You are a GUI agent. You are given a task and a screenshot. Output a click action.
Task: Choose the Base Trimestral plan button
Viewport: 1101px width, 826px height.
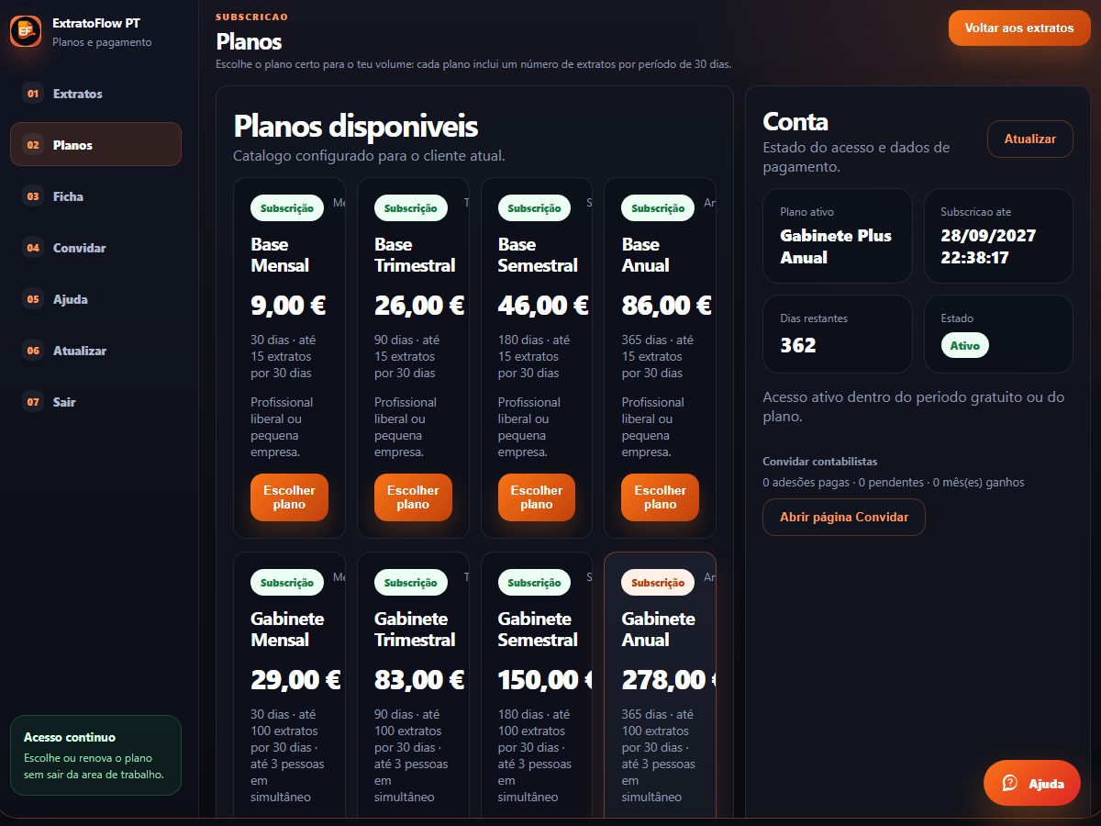tap(413, 497)
